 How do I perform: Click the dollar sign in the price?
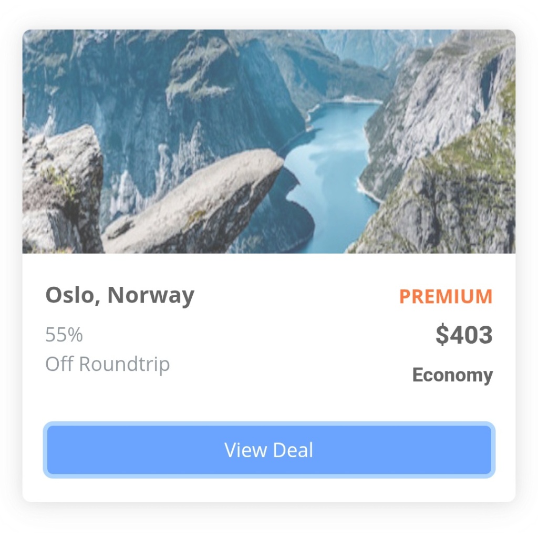(442, 335)
